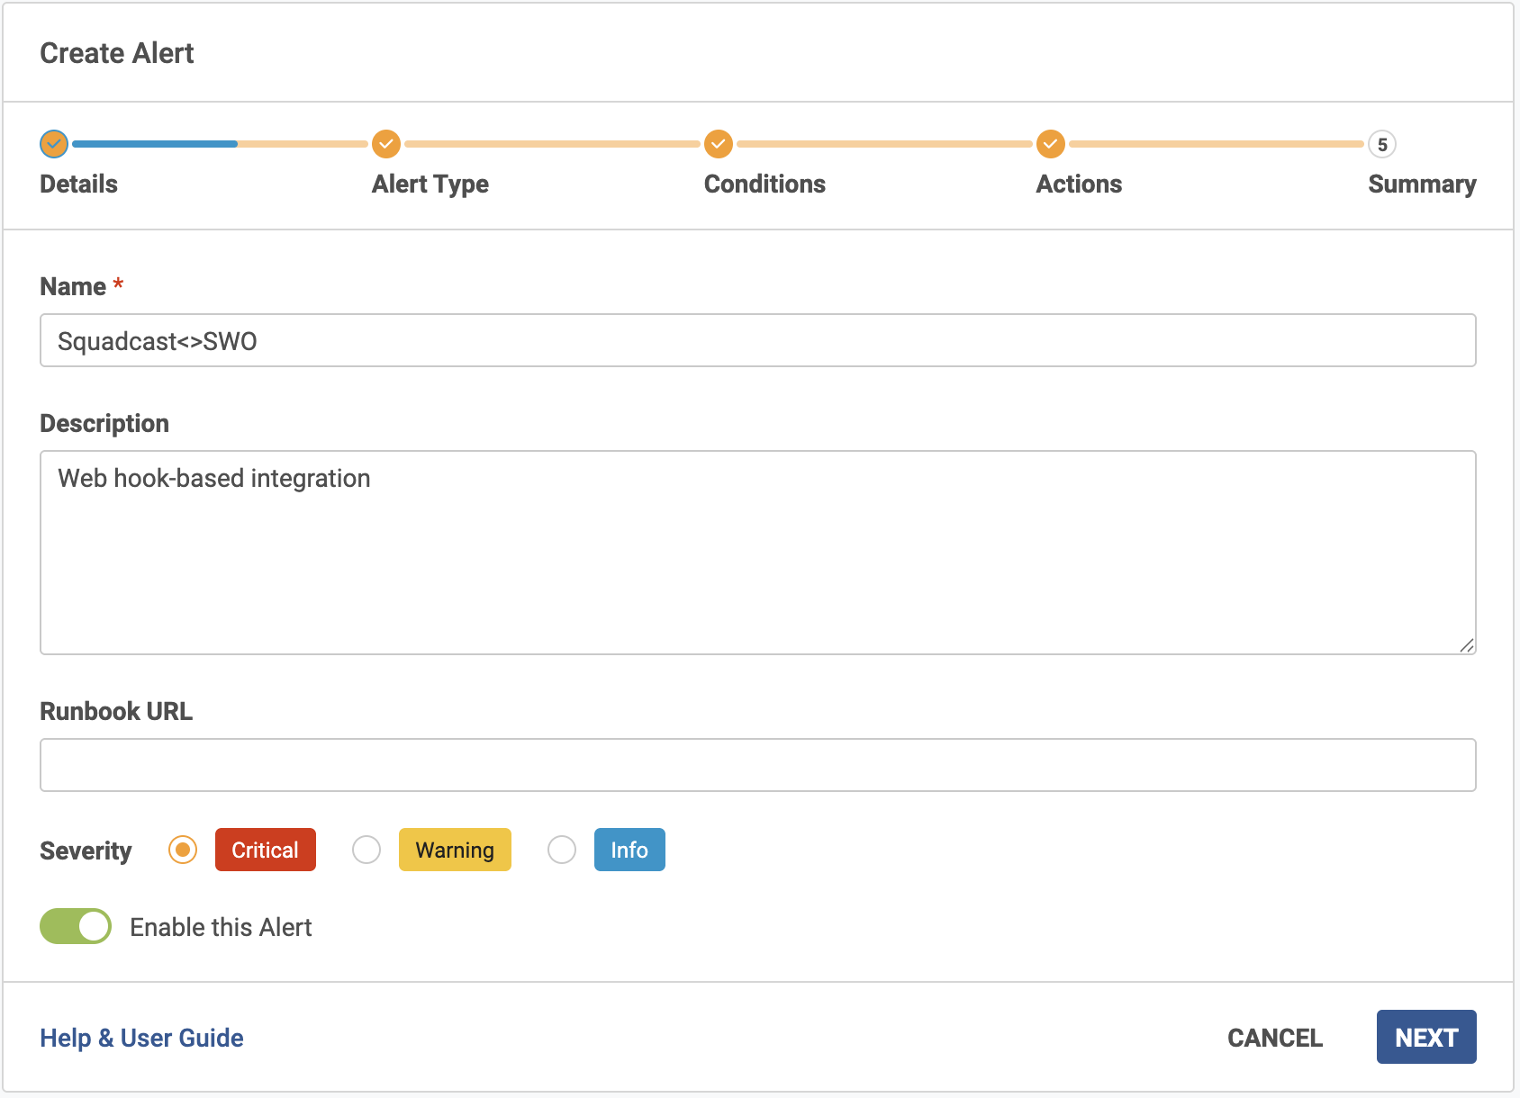The image size is (1520, 1098).
Task: Click the Alert Type step checkmark icon
Action: [385, 144]
